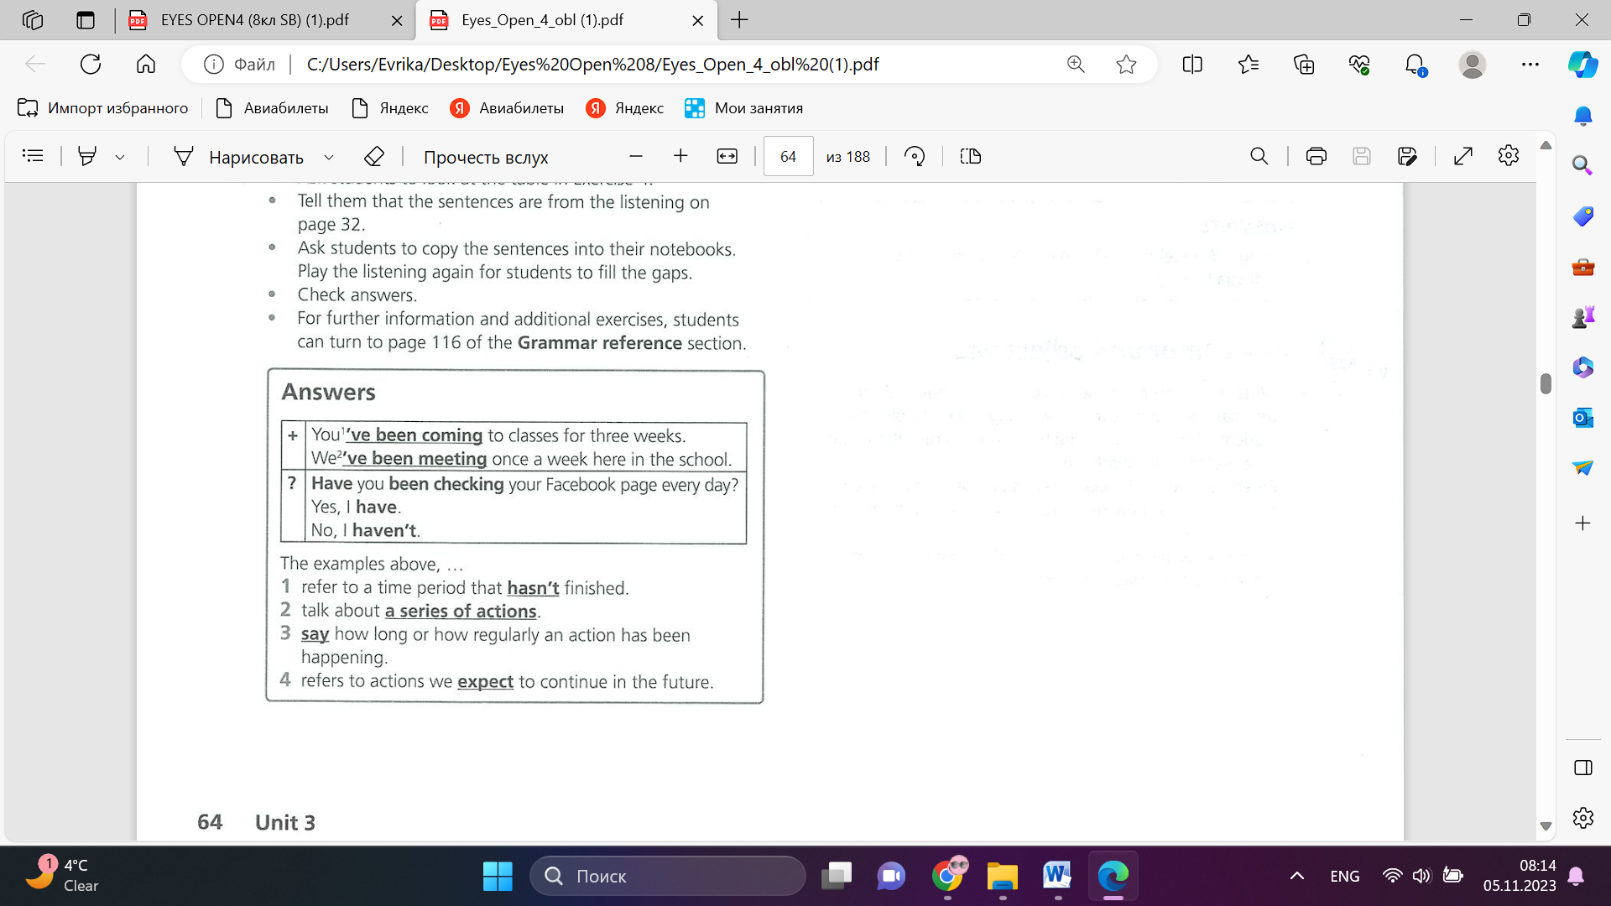Screen dimensions: 1611x906
Task: Zoom in with the plus button
Action: [x=680, y=157]
